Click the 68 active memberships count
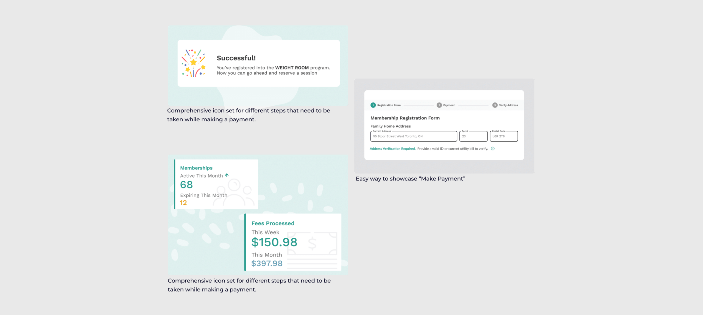The height and width of the screenshot is (315, 703). pyautogui.click(x=186, y=185)
